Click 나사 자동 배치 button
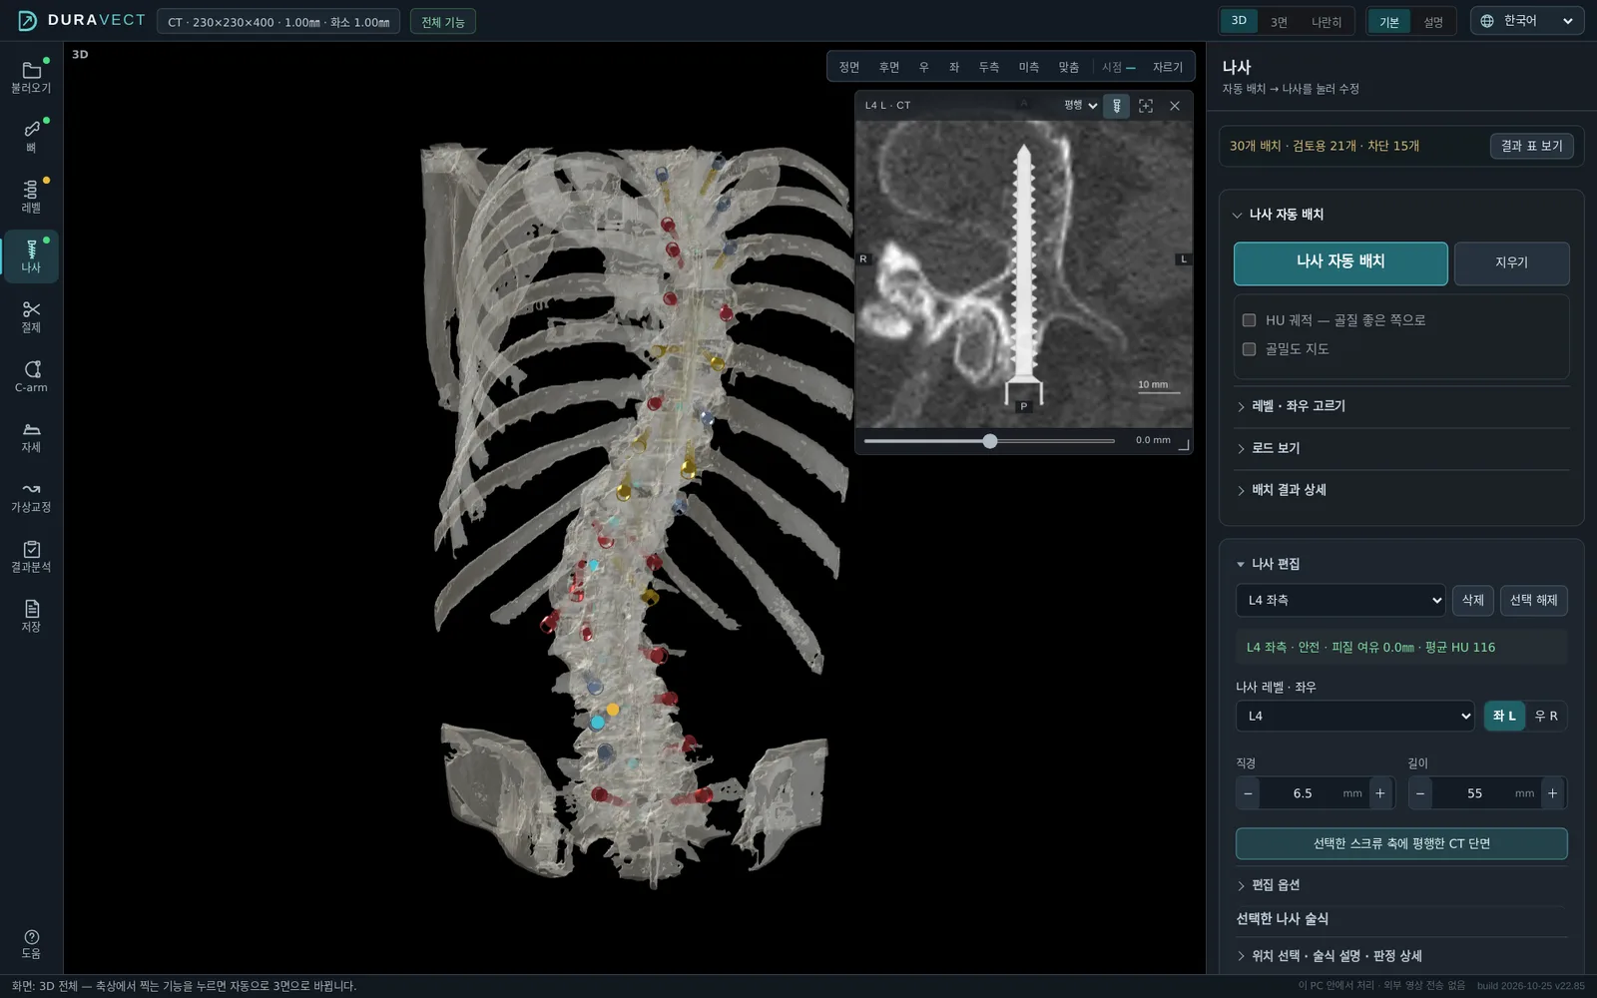The height and width of the screenshot is (998, 1597). (x=1340, y=263)
